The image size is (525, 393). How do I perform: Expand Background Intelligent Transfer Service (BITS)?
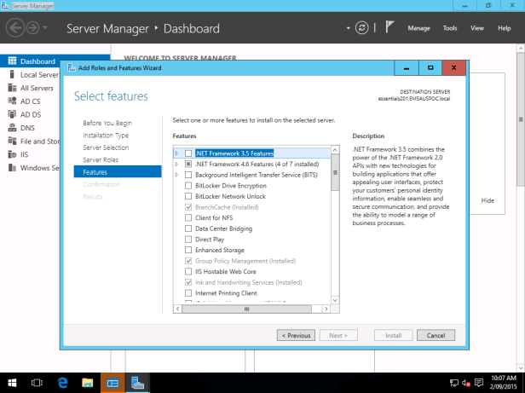pos(176,174)
